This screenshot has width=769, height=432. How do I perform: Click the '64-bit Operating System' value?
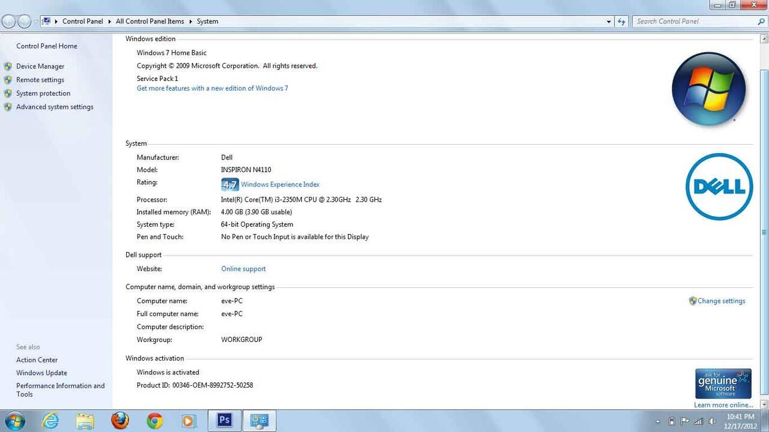coord(257,224)
